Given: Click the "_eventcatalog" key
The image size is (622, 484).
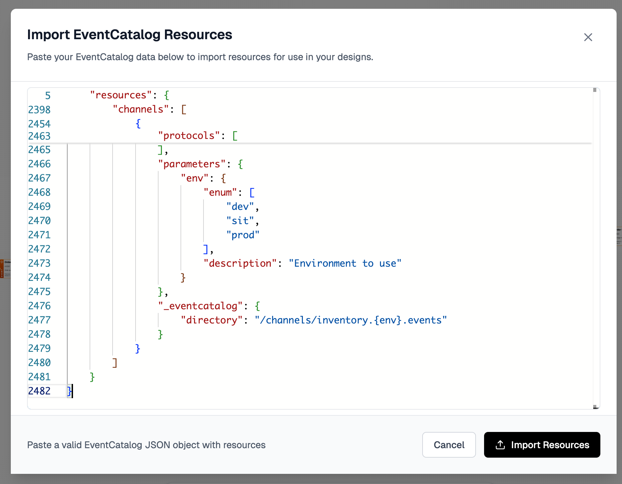Looking at the screenshot, I should pos(200,306).
